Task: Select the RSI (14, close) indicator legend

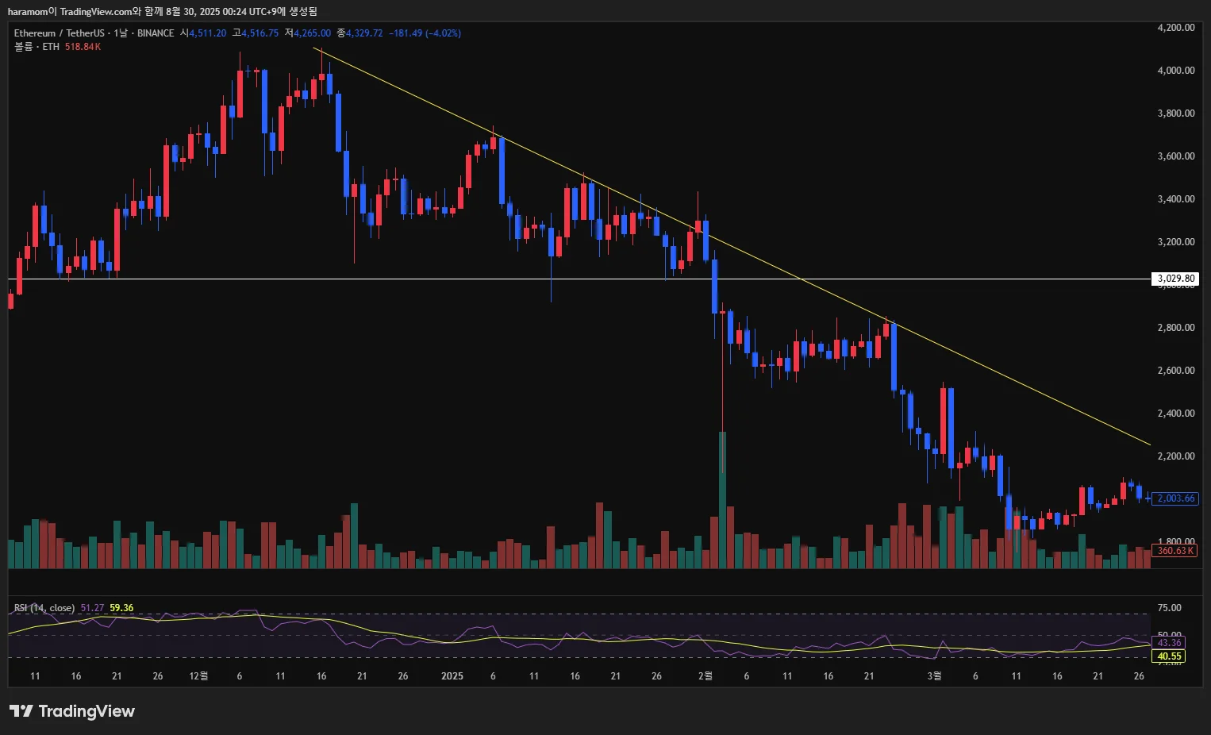Action: coord(44,608)
